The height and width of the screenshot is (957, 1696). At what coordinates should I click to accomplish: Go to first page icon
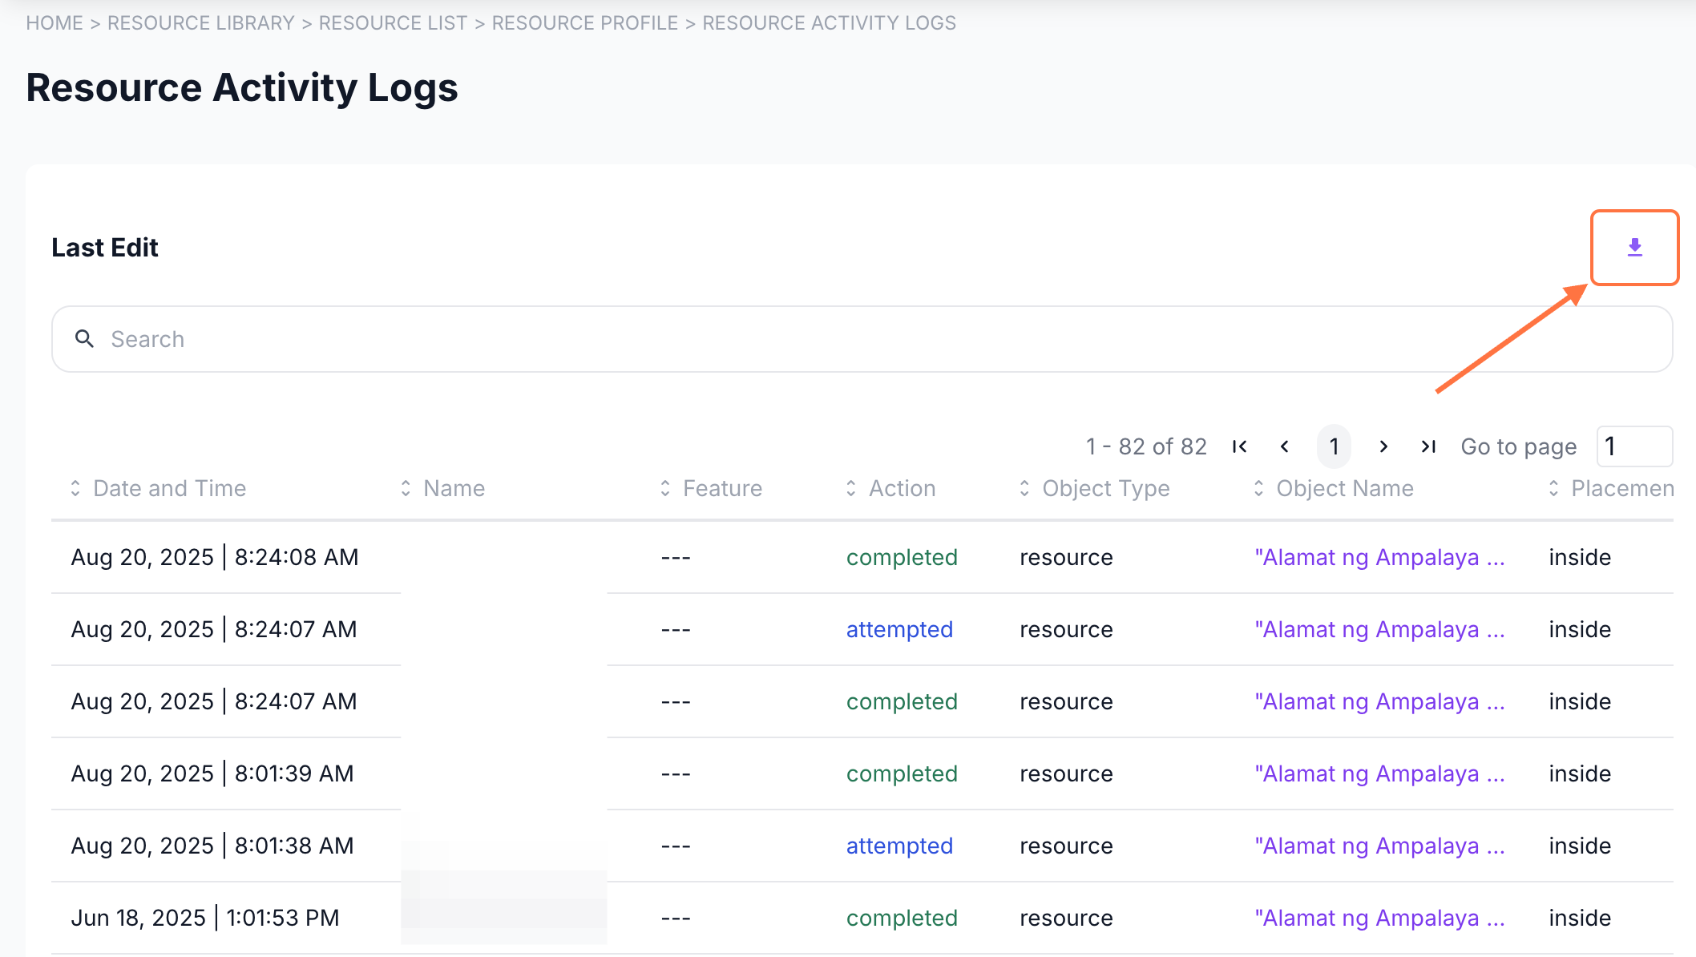1239,446
